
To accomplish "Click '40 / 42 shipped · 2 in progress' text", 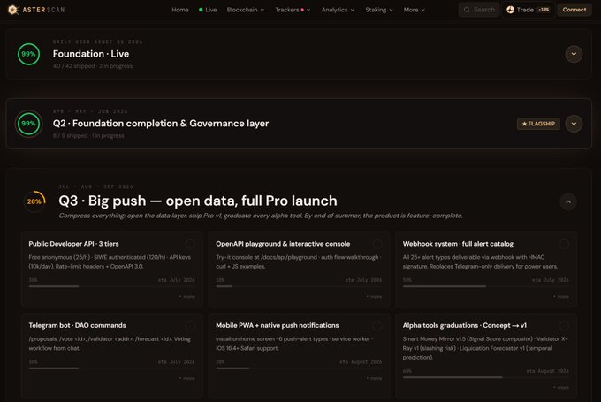I will (x=93, y=66).
